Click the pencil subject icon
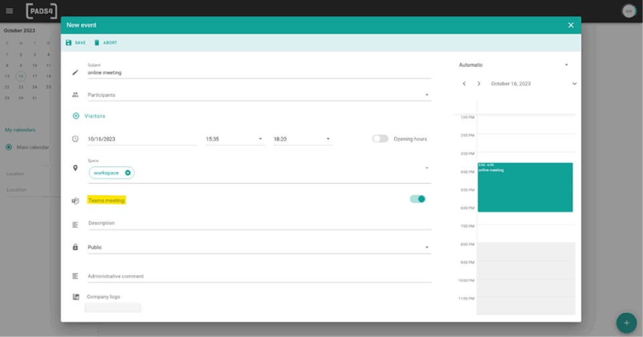643x337 pixels. point(75,72)
